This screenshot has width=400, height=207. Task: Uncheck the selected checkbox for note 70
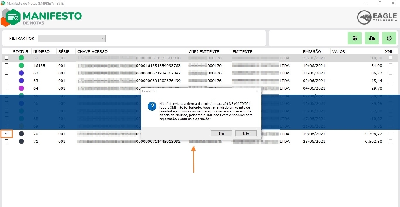[6, 134]
